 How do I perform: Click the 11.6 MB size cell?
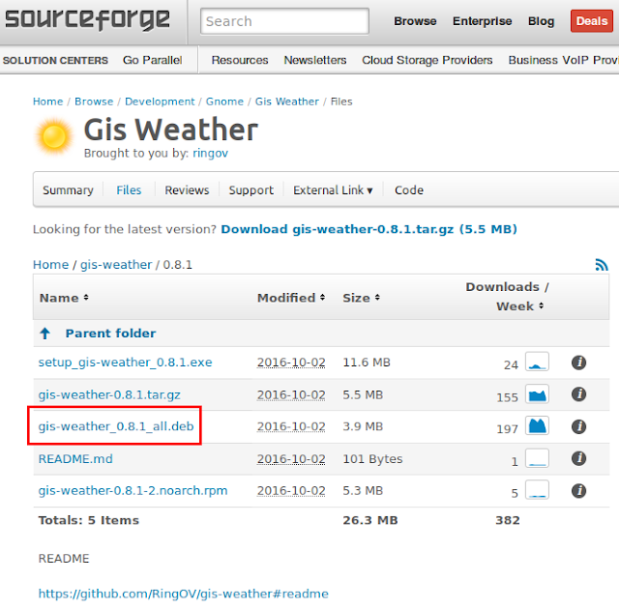[367, 363]
